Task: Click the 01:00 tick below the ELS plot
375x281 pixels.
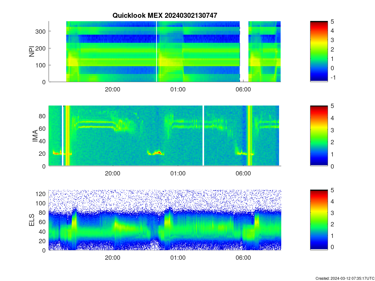Action: [178, 258]
